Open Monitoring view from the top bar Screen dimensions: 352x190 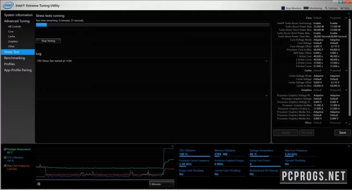[x=313, y=8]
